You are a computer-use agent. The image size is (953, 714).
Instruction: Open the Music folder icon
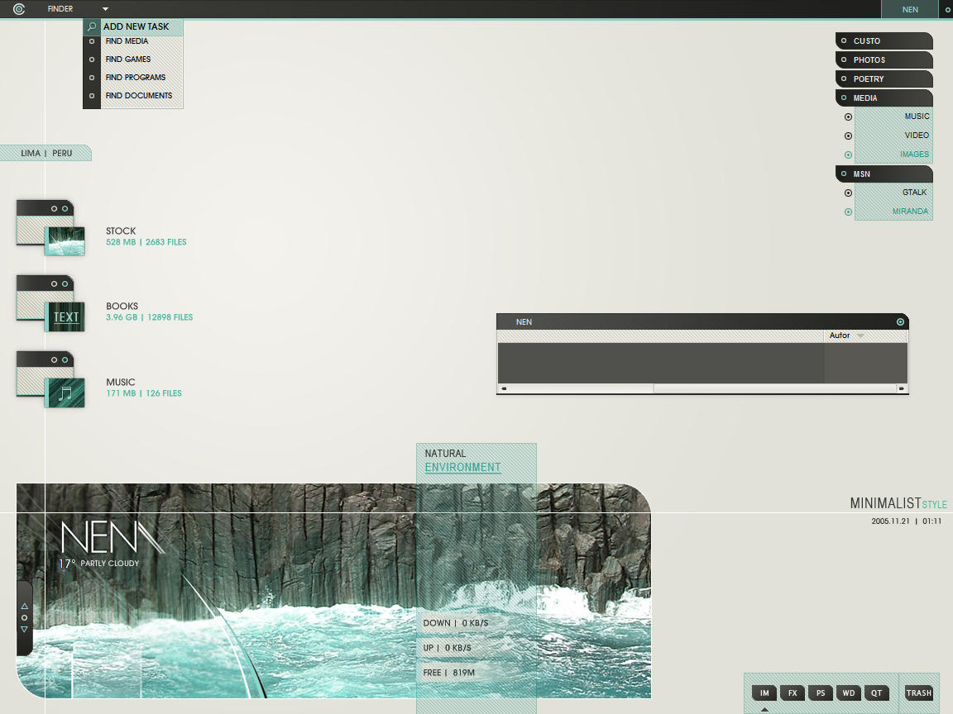click(50, 379)
